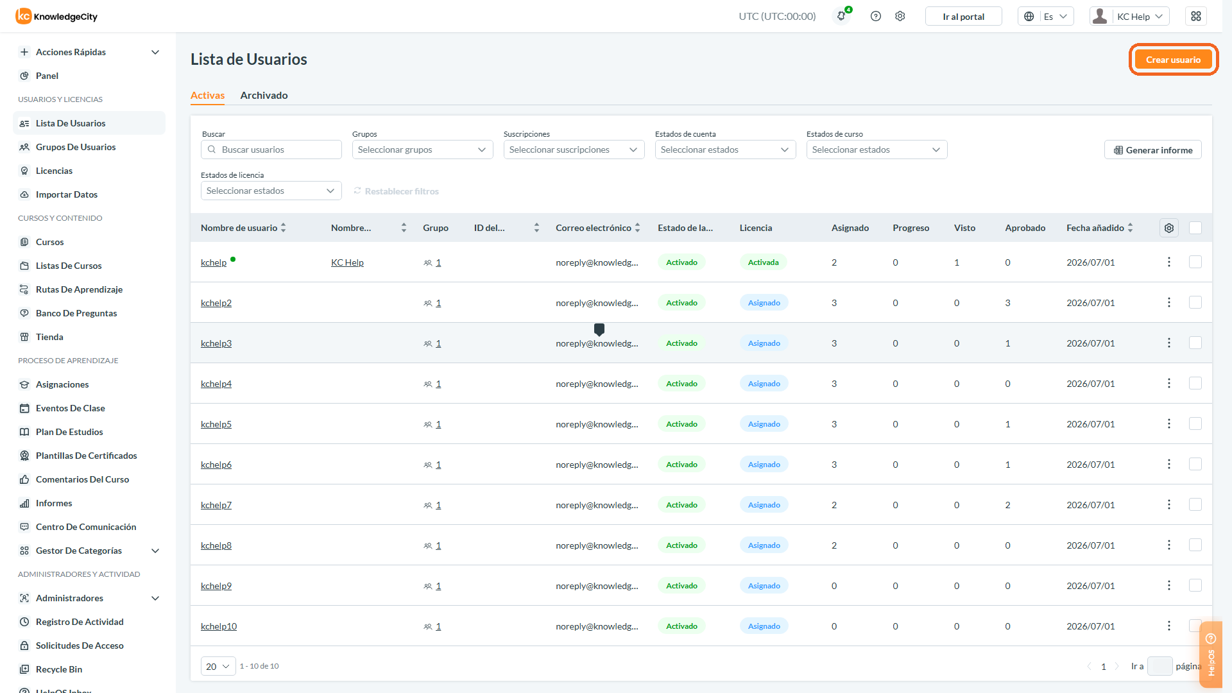Open row actions menu for kchelp5
Screen dimensions: 1232x693
pyautogui.click(x=1169, y=424)
